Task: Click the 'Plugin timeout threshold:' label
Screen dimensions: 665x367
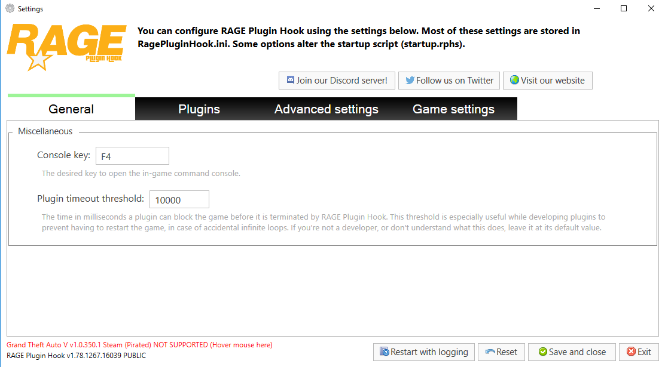Action: click(91, 199)
